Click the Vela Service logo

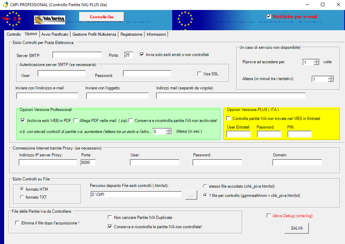(50, 20)
